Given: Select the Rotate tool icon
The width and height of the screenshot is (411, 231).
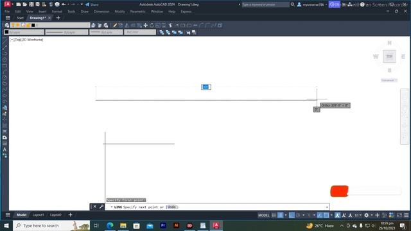Looking at the screenshot, I should point(152,25).
